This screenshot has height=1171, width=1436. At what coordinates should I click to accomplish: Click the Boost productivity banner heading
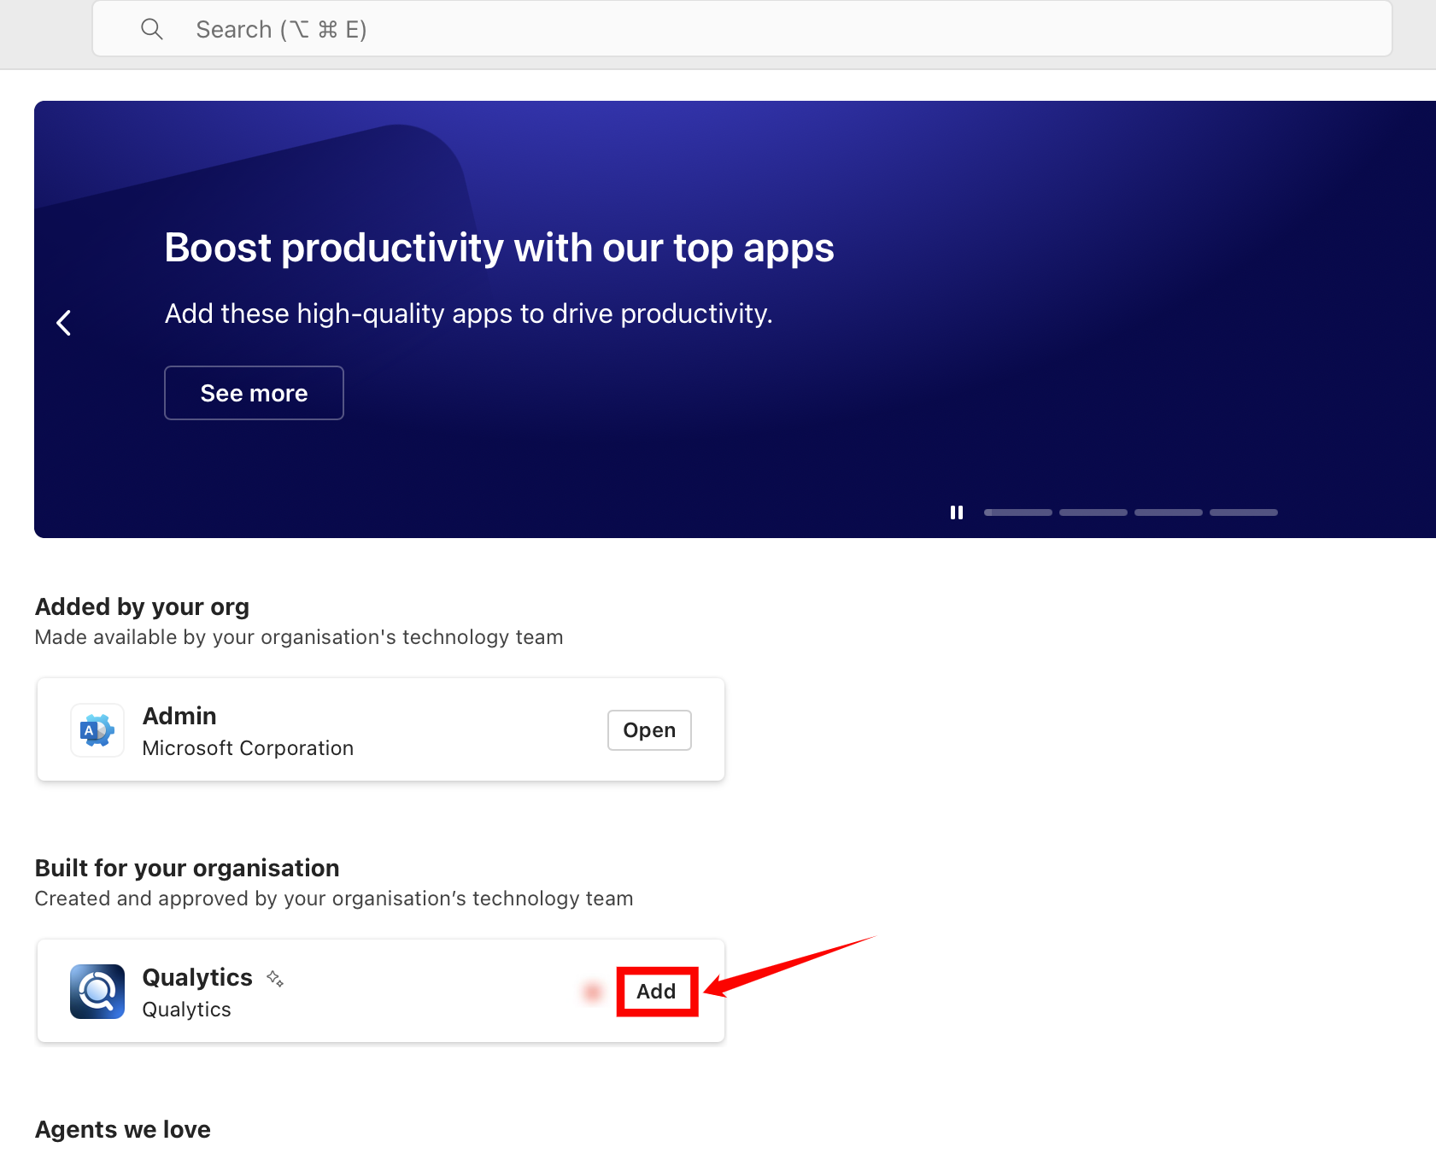click(x=499, y=248)
